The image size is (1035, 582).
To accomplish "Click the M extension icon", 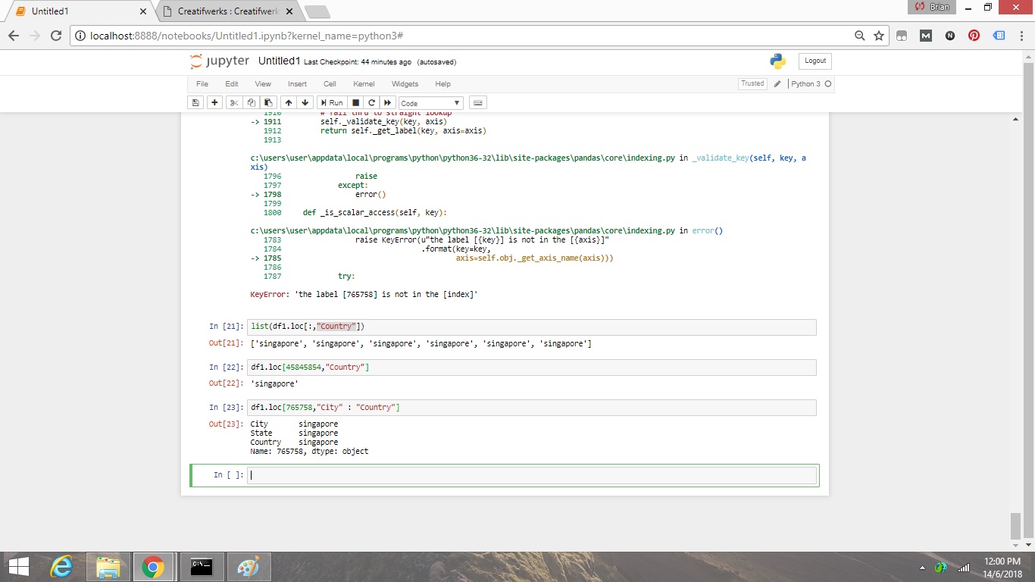I will [926, 36].
